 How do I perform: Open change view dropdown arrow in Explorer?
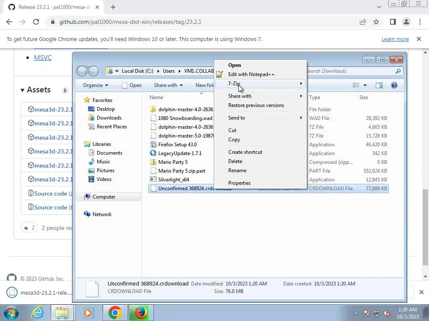pyautogui.click(x=365, y=85)
